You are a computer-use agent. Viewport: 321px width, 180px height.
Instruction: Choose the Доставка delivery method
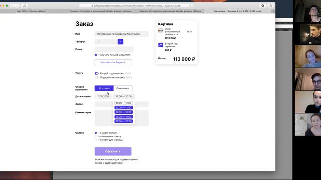(x=104, y=88)
